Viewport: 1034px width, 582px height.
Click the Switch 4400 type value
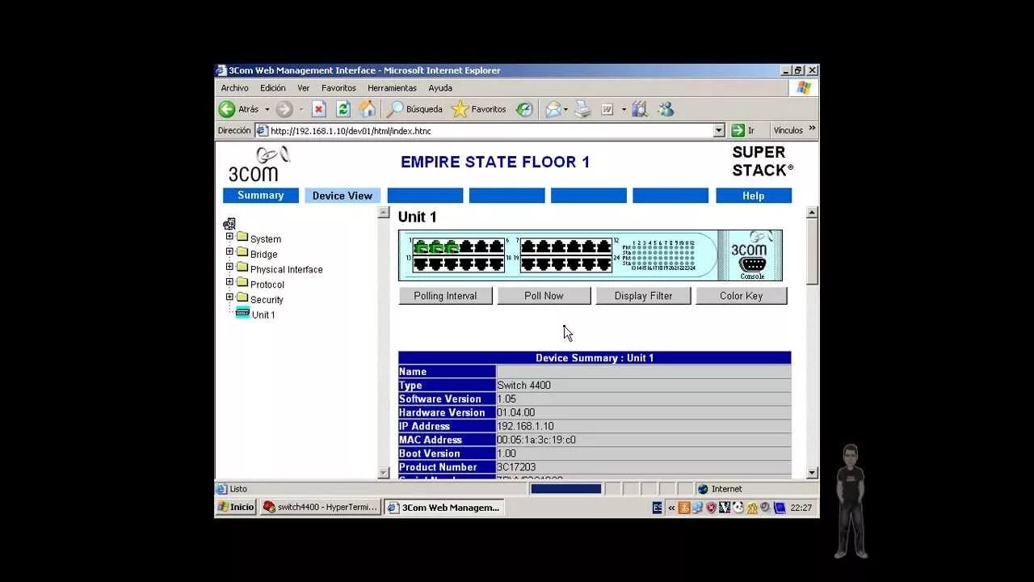[524, 386]
